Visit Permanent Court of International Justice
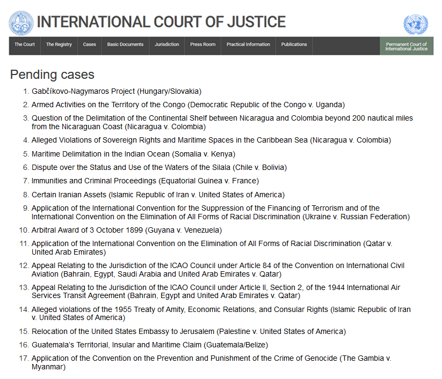This screenshot has width=442, height=379. click(x=406, y=47)
